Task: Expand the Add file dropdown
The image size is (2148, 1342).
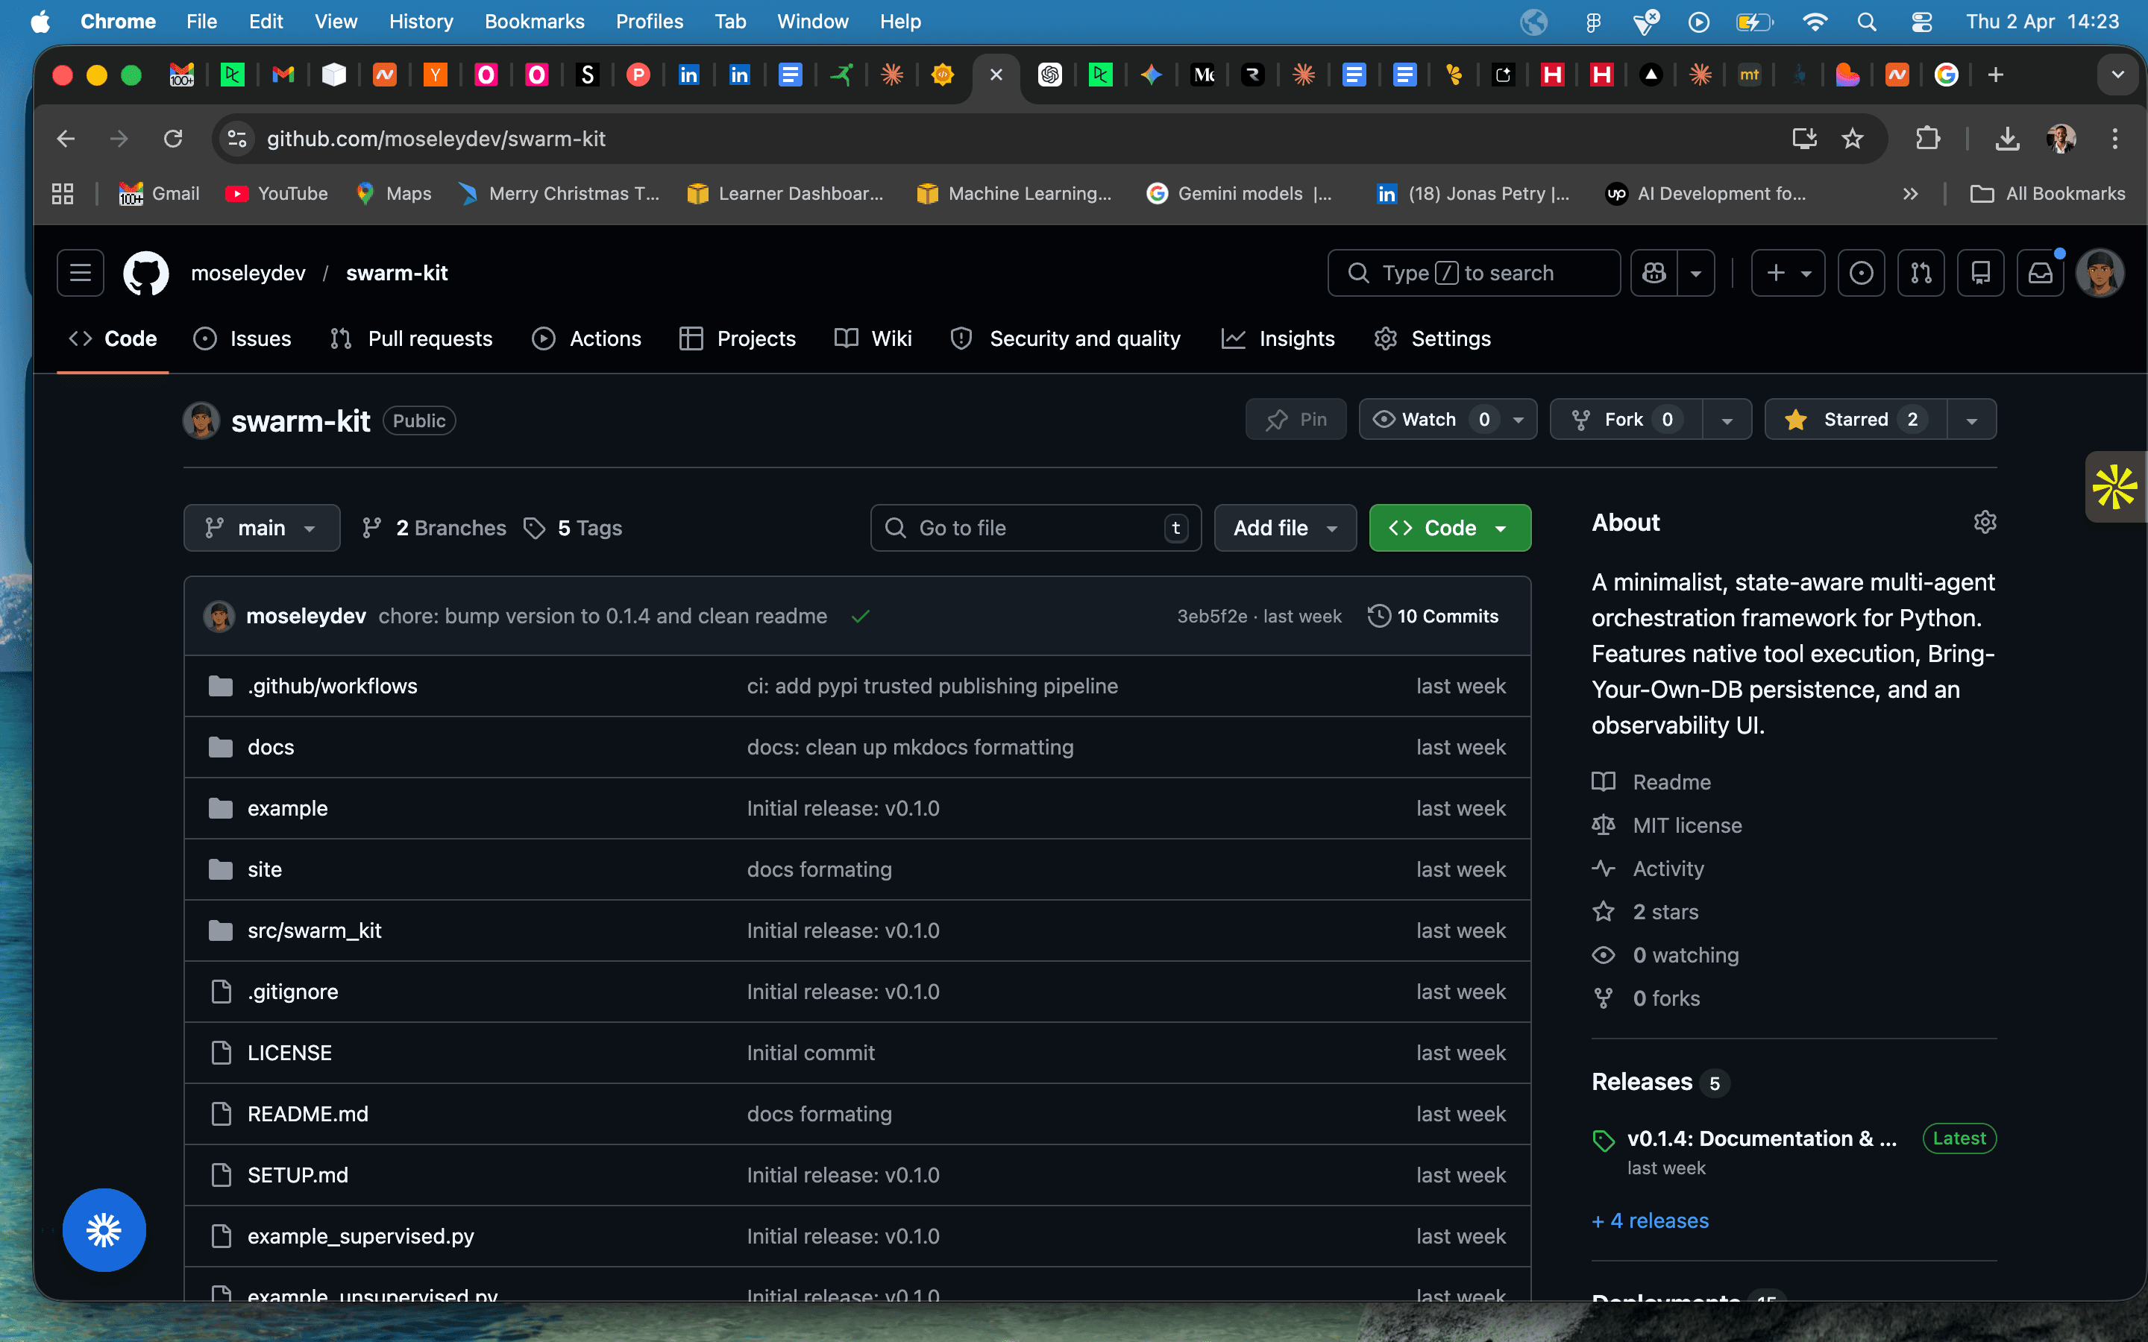Action: click(1284, 528)
